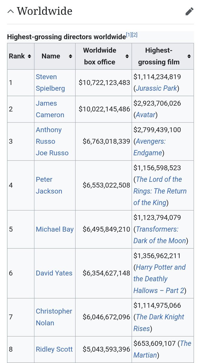201x363 pixels.
Task: Open the Jurassic Park film link
Action: coord(156,88)
